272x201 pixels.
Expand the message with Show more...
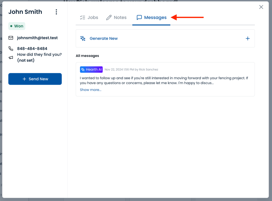pyautogui.click(x=91, y=90)
